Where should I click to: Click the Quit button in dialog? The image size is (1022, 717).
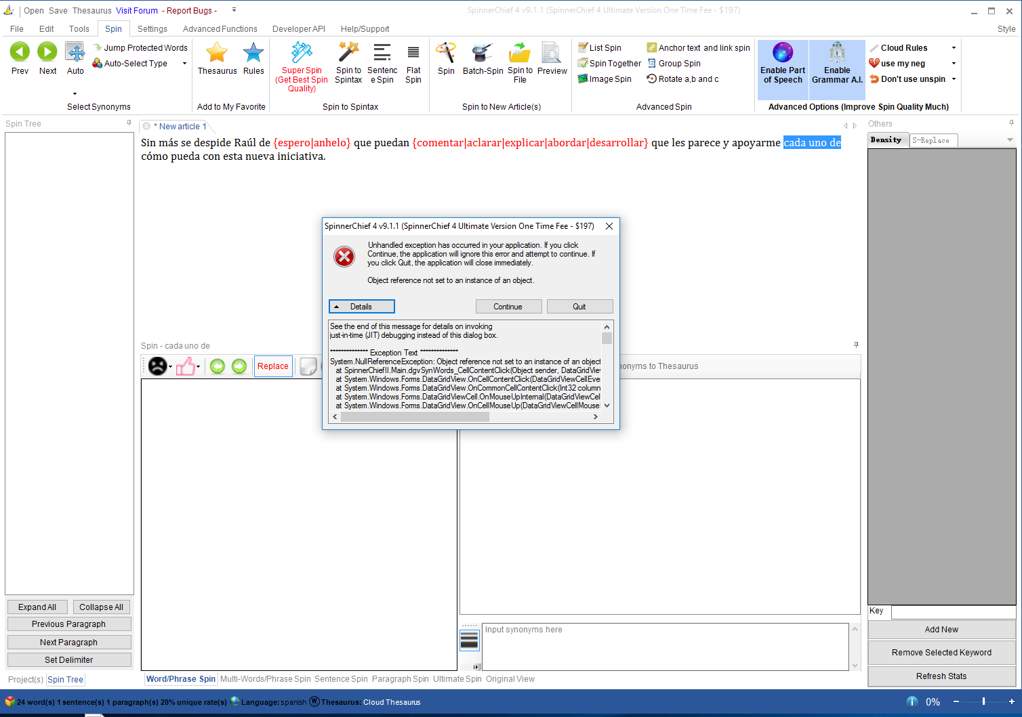579,307
